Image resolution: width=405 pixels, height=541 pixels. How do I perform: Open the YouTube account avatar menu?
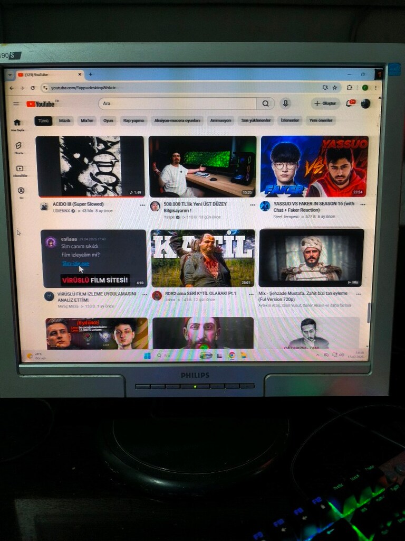[365, 104]
